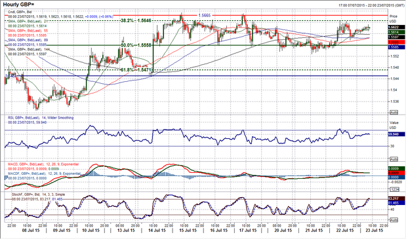
Task: Click the blue SMA 89 legend entry
Action: click(28, 41)
